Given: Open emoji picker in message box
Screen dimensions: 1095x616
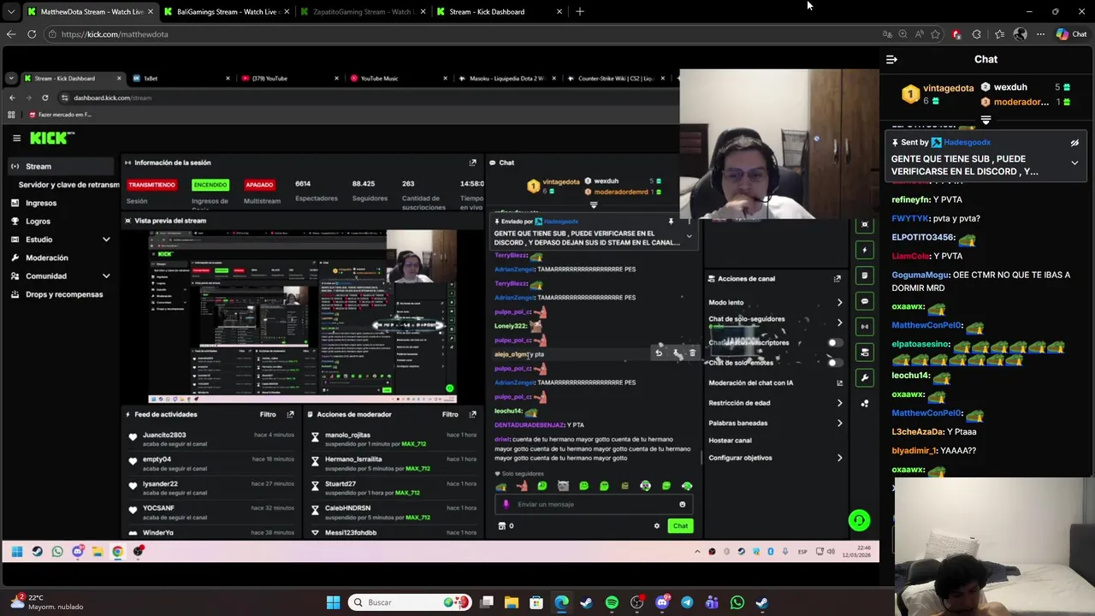Looking at the screenshot, I should pos(682,505).
